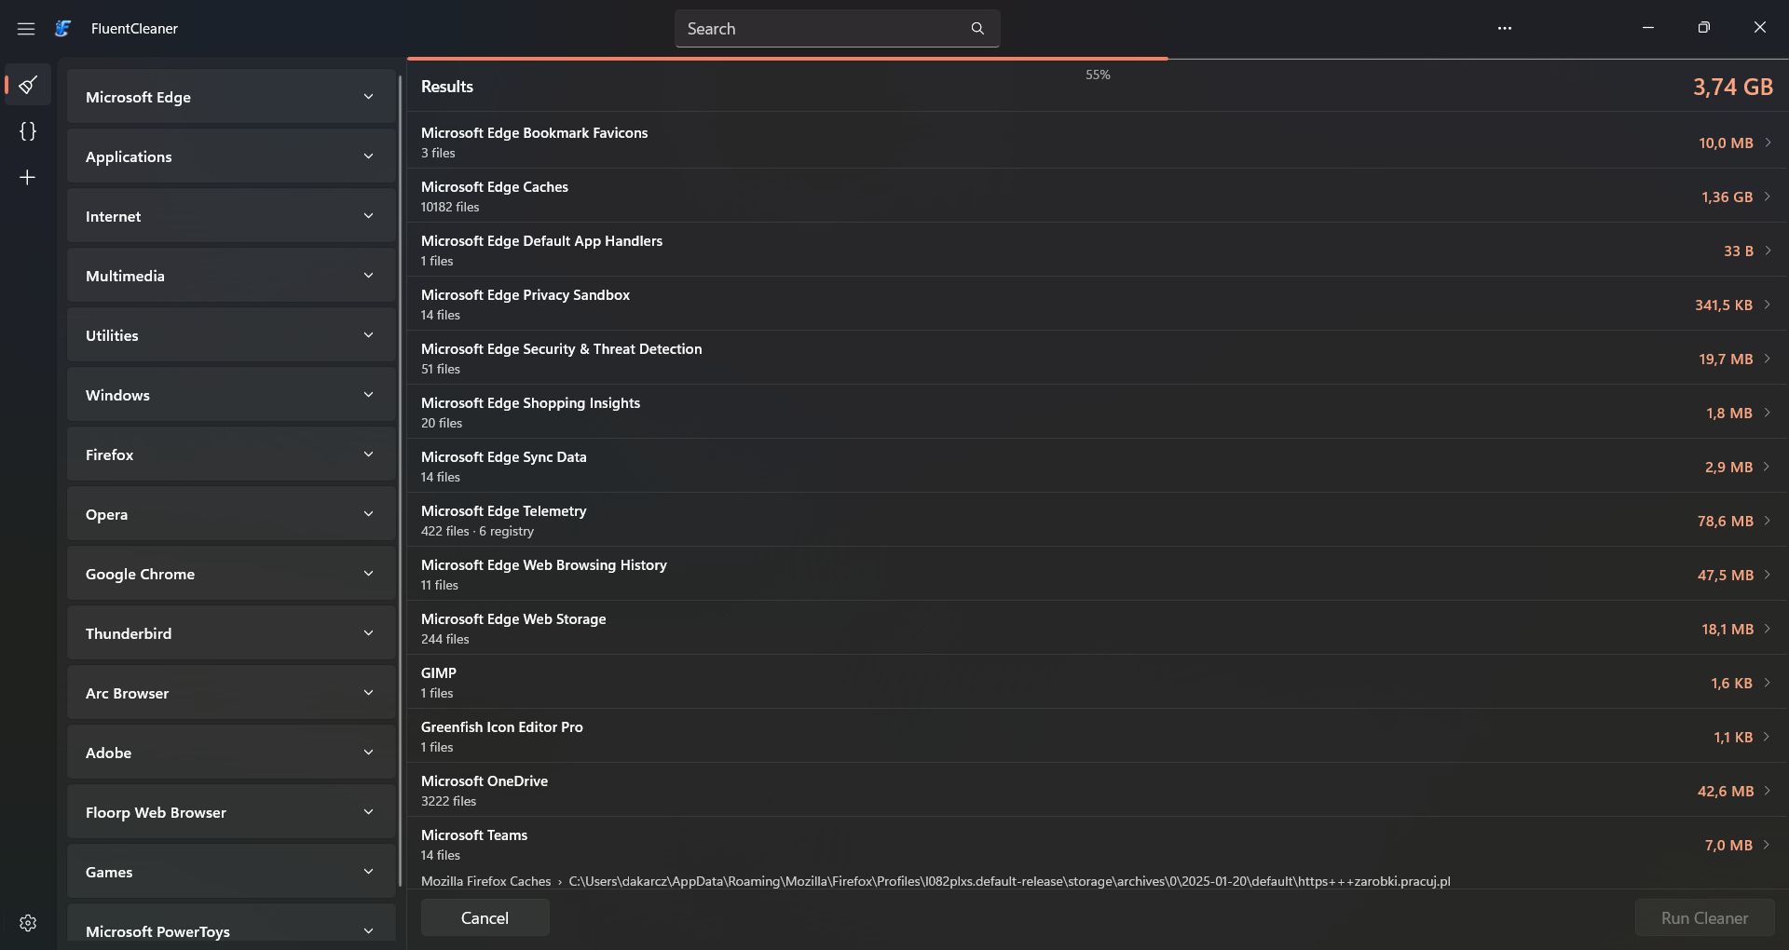Cancel the running scan
Viewport: 1789px width, 950px height.
pyautogui.click(x=485, y=918)
